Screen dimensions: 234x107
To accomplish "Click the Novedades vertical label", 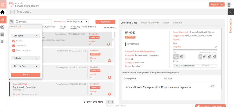I will click(231, 26).
